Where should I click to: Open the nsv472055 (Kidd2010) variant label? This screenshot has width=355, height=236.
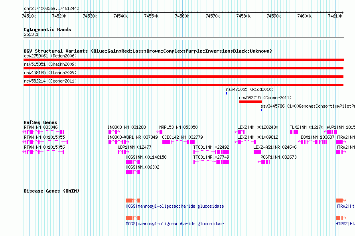pos(250,89)
